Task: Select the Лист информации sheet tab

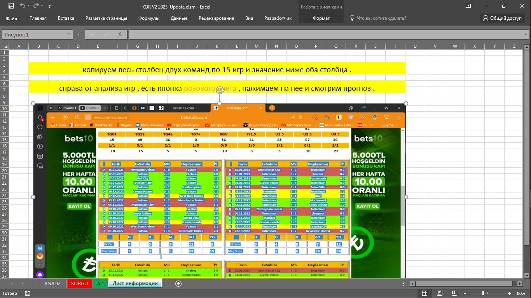Action: [x=135, y=284]
